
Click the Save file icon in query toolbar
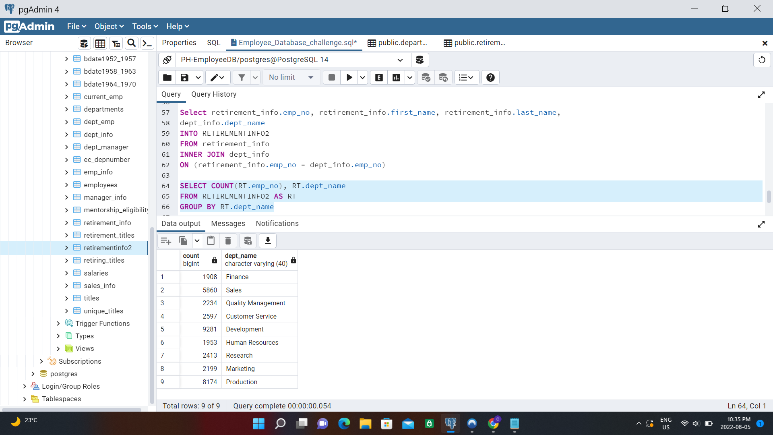click(x=184, y=77)
